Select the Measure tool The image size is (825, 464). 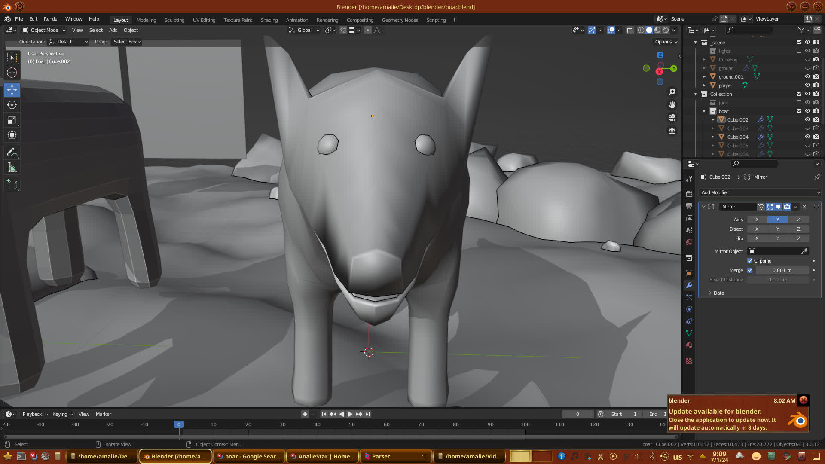12,168
